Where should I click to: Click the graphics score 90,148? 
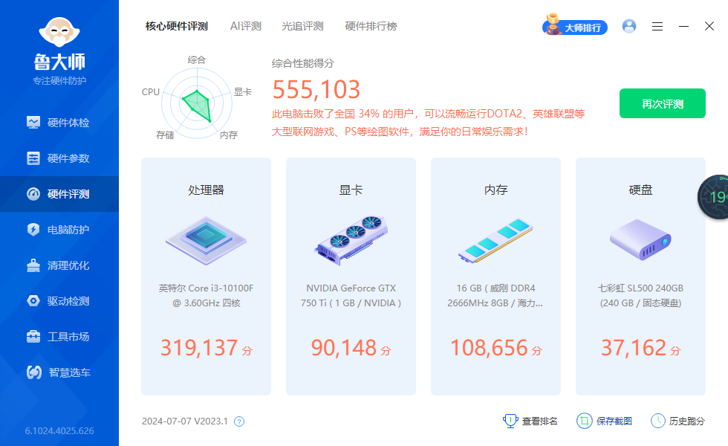point(343,348)
